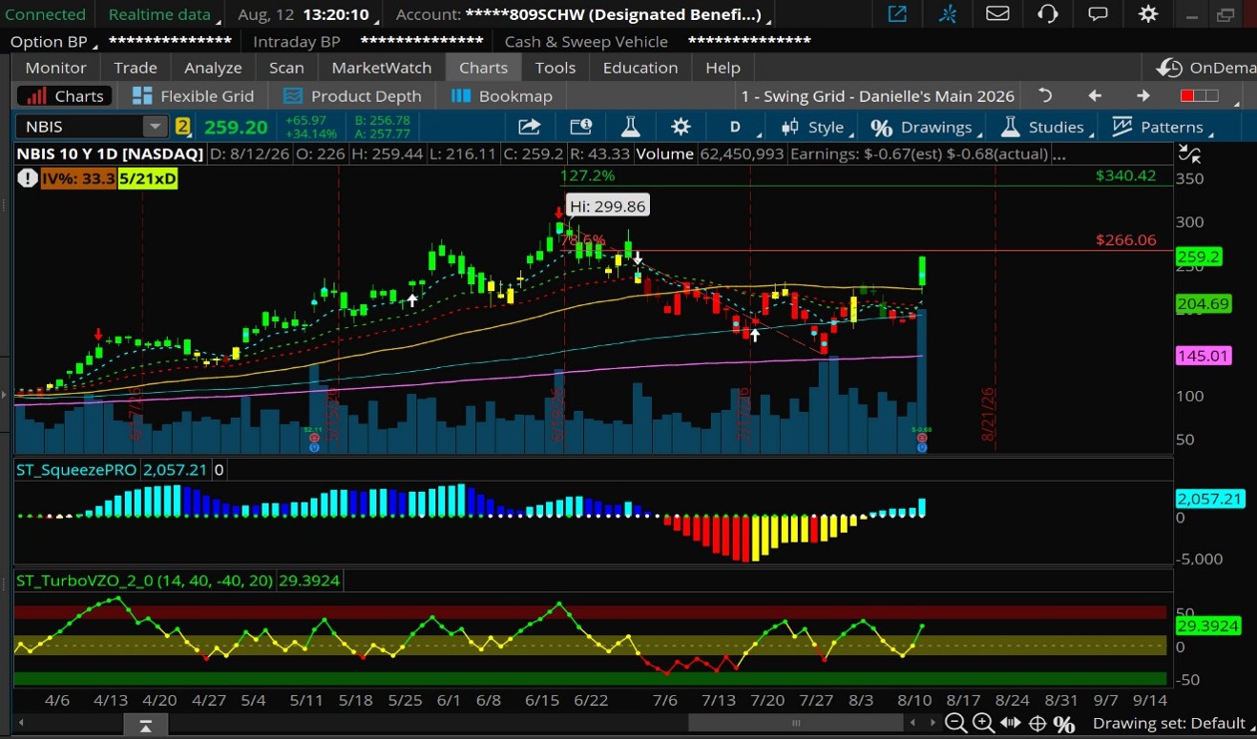Open the Drawing set: Default dropdown
This screenshot has width=1257, height=739.
coord(1173,723)
